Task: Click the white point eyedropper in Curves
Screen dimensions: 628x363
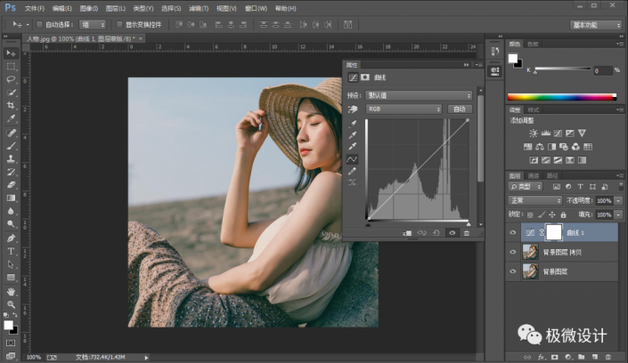Action: pos(353,146)
